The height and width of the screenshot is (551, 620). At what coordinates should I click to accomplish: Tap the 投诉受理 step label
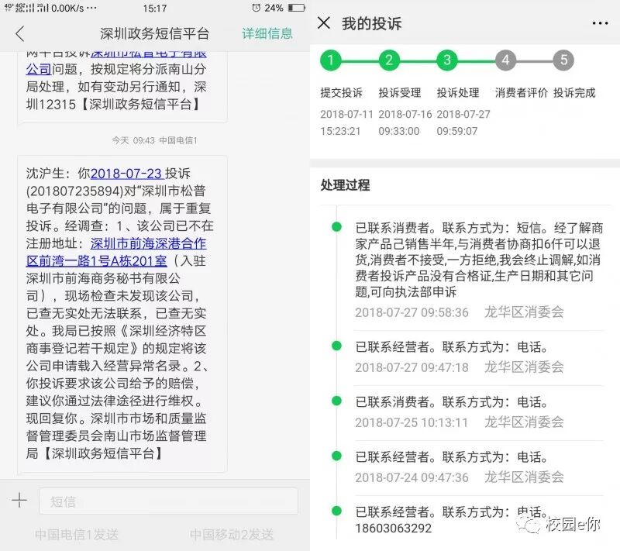pyautogui.click(x=400, y=93)
